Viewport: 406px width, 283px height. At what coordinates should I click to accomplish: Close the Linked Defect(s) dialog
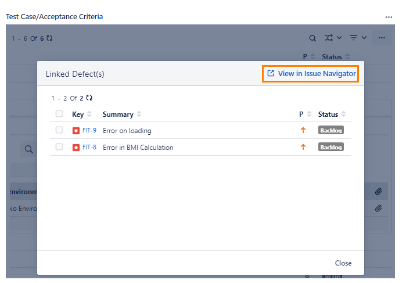343,263
